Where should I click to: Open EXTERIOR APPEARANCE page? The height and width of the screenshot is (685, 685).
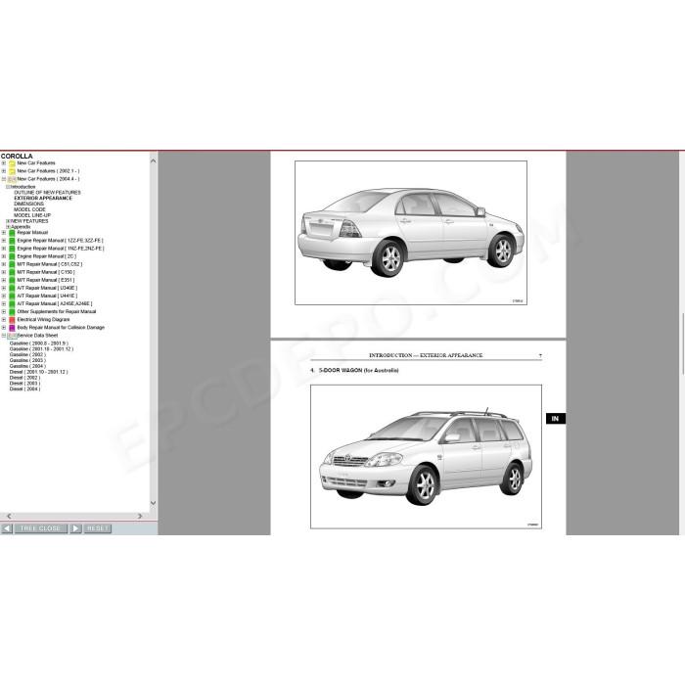click(x=43, y=199)
